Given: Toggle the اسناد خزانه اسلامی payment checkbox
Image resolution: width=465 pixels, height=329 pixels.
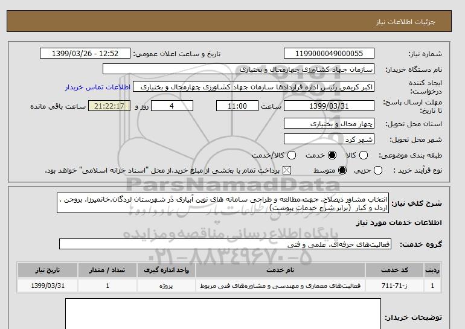Looking at the screenshot, I should point(286,170).
